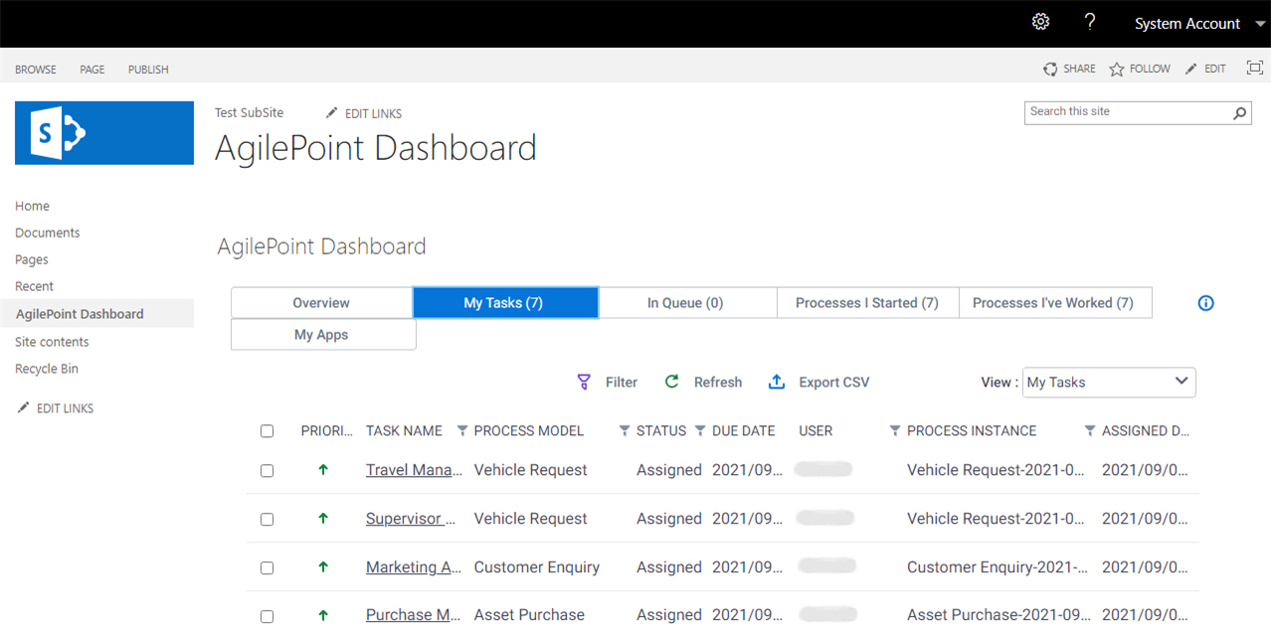Click filter icon before ASSIGNED D header
The image size is (1271, 637).
pyautogui.click(x=1090, y=430)
